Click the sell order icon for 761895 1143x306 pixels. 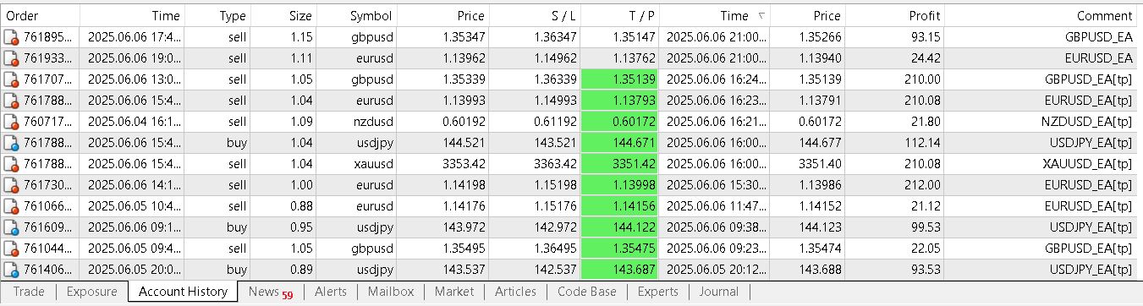tap(11, 37)
